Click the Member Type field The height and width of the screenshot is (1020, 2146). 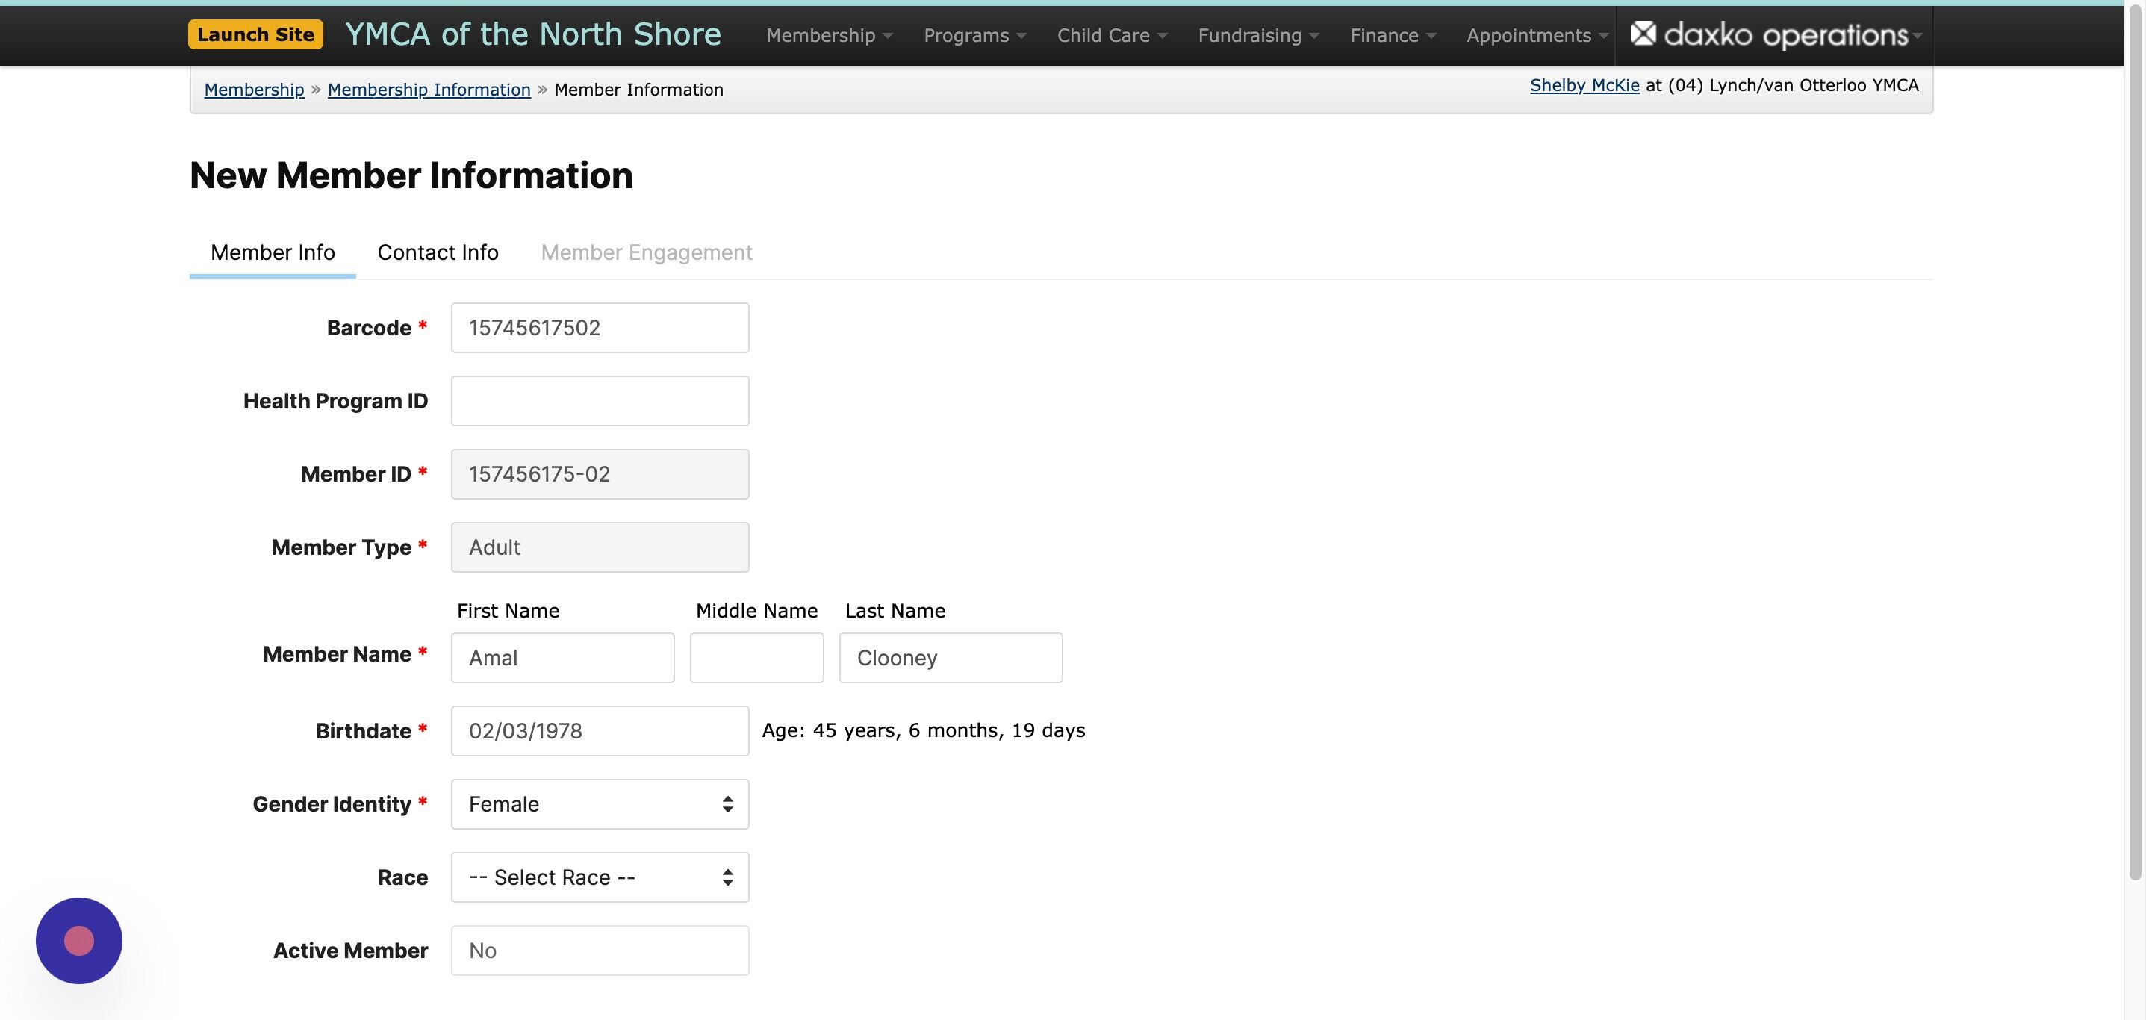[600, 547]
